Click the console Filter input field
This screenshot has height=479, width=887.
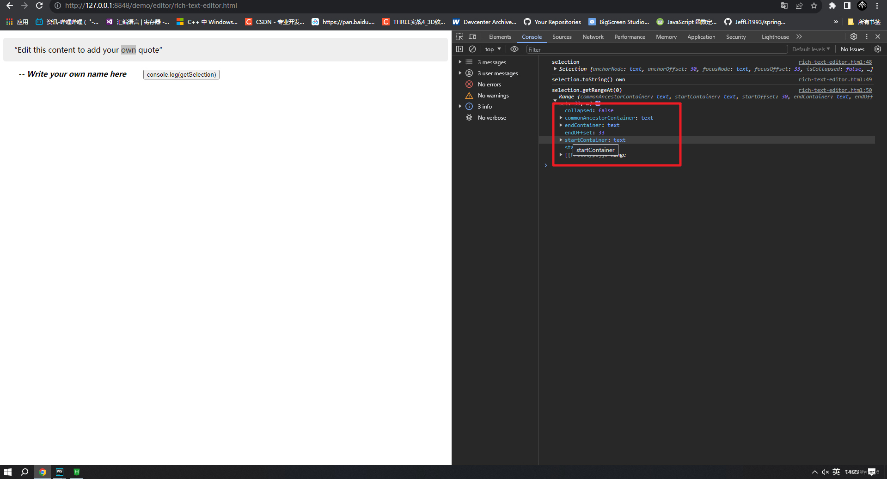657,49
